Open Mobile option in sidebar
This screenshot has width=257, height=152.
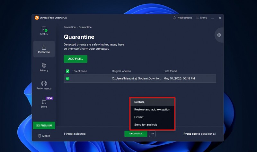(x=44, y=136)
